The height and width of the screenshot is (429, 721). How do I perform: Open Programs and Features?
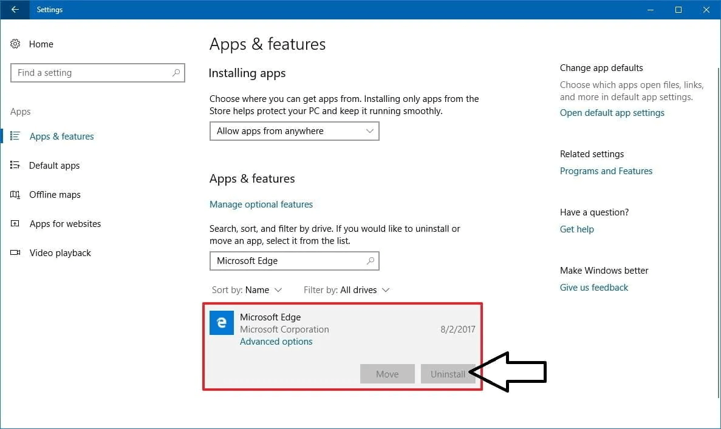point(606,171)
